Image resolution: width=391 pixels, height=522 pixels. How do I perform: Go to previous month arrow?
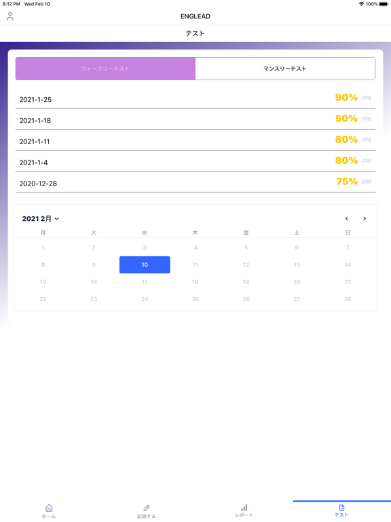[347, 219]
